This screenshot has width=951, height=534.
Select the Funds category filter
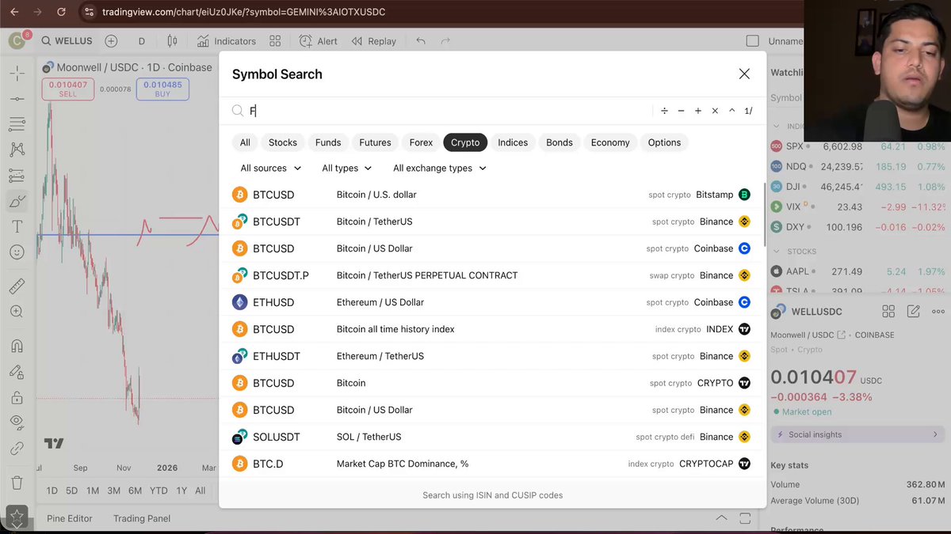(328, 142)
